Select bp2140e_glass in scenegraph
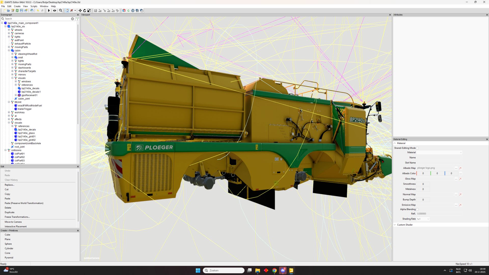Image resolution: width=489 pixels, height=275 pixels. [26, 133]
